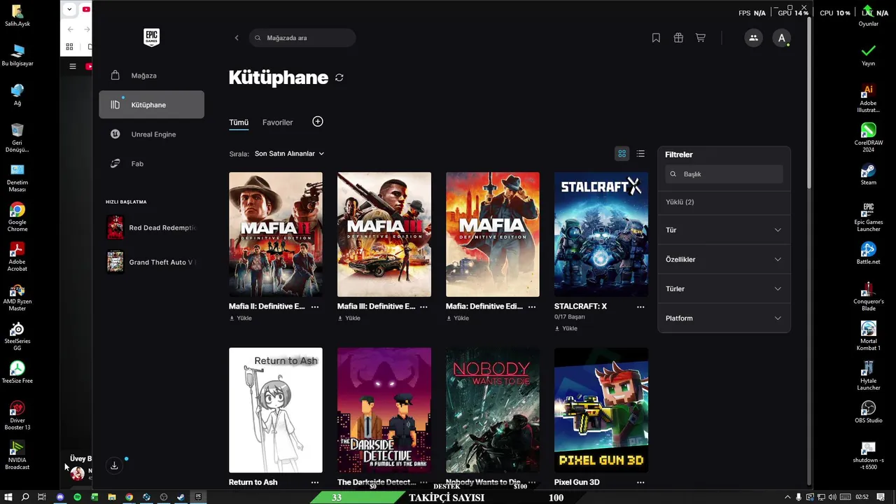Open the STALCRAFT: X cover art
Viewport: 896px width, 504px height.
[601, 234]
